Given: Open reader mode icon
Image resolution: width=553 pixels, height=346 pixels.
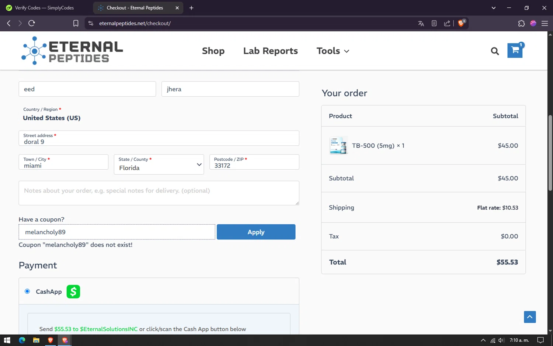Looking at the screenshot, I should coord(434,23).
